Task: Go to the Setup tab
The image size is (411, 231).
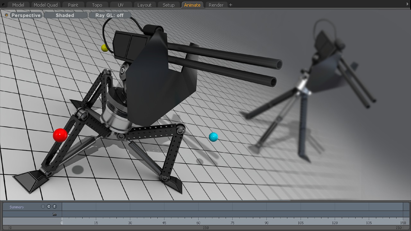Action: pos(168,5)
